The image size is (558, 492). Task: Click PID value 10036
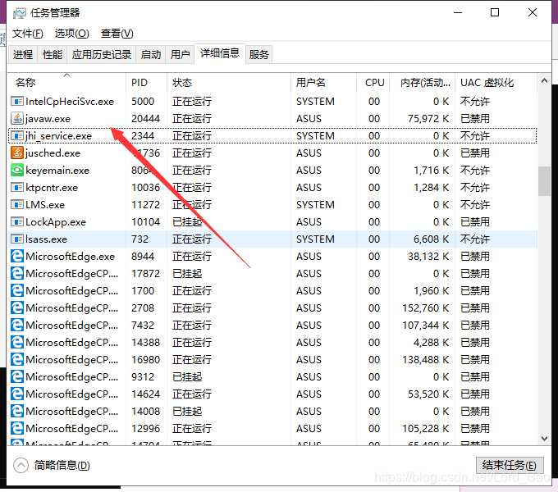tap(145, 187)
